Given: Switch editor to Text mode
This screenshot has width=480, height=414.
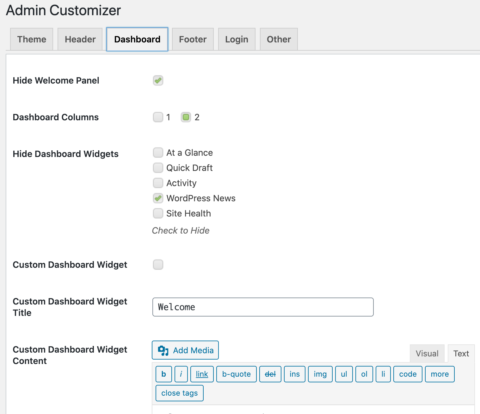Looking at the screenshot, I should pyautogui.click(x=461, y=354).
